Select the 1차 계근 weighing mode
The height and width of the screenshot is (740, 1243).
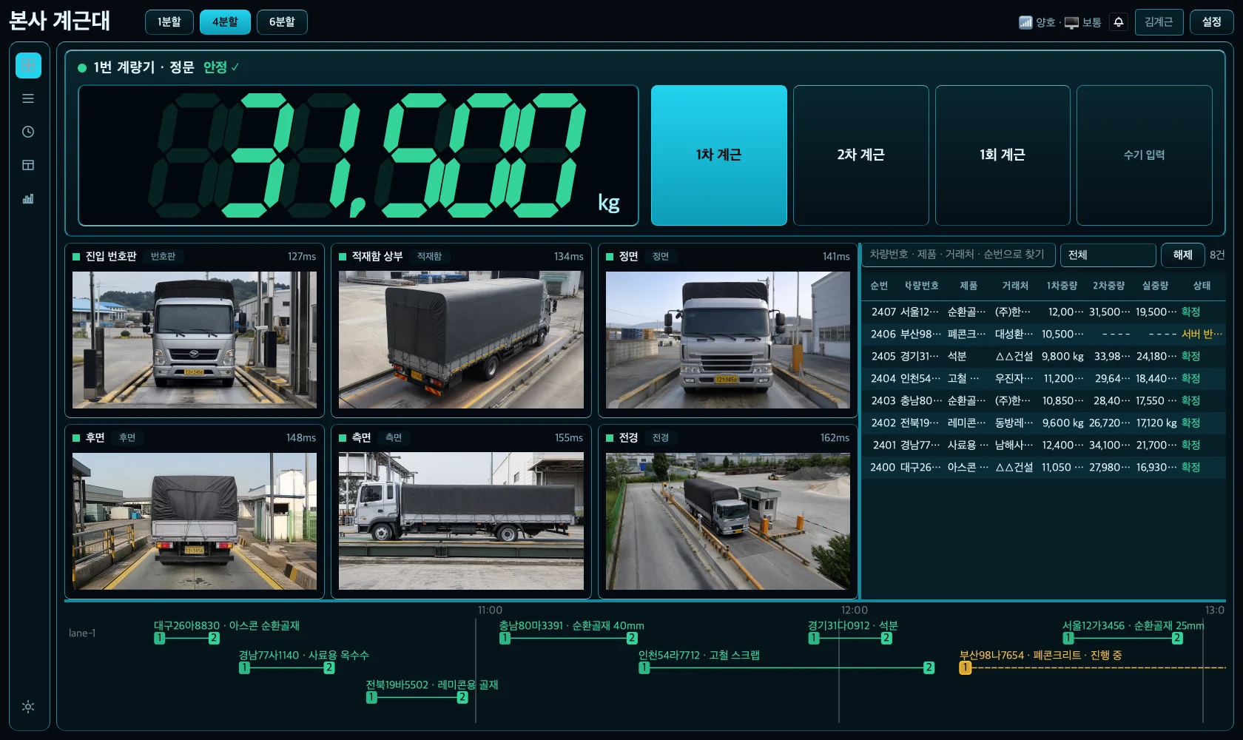tap(718, 155)
